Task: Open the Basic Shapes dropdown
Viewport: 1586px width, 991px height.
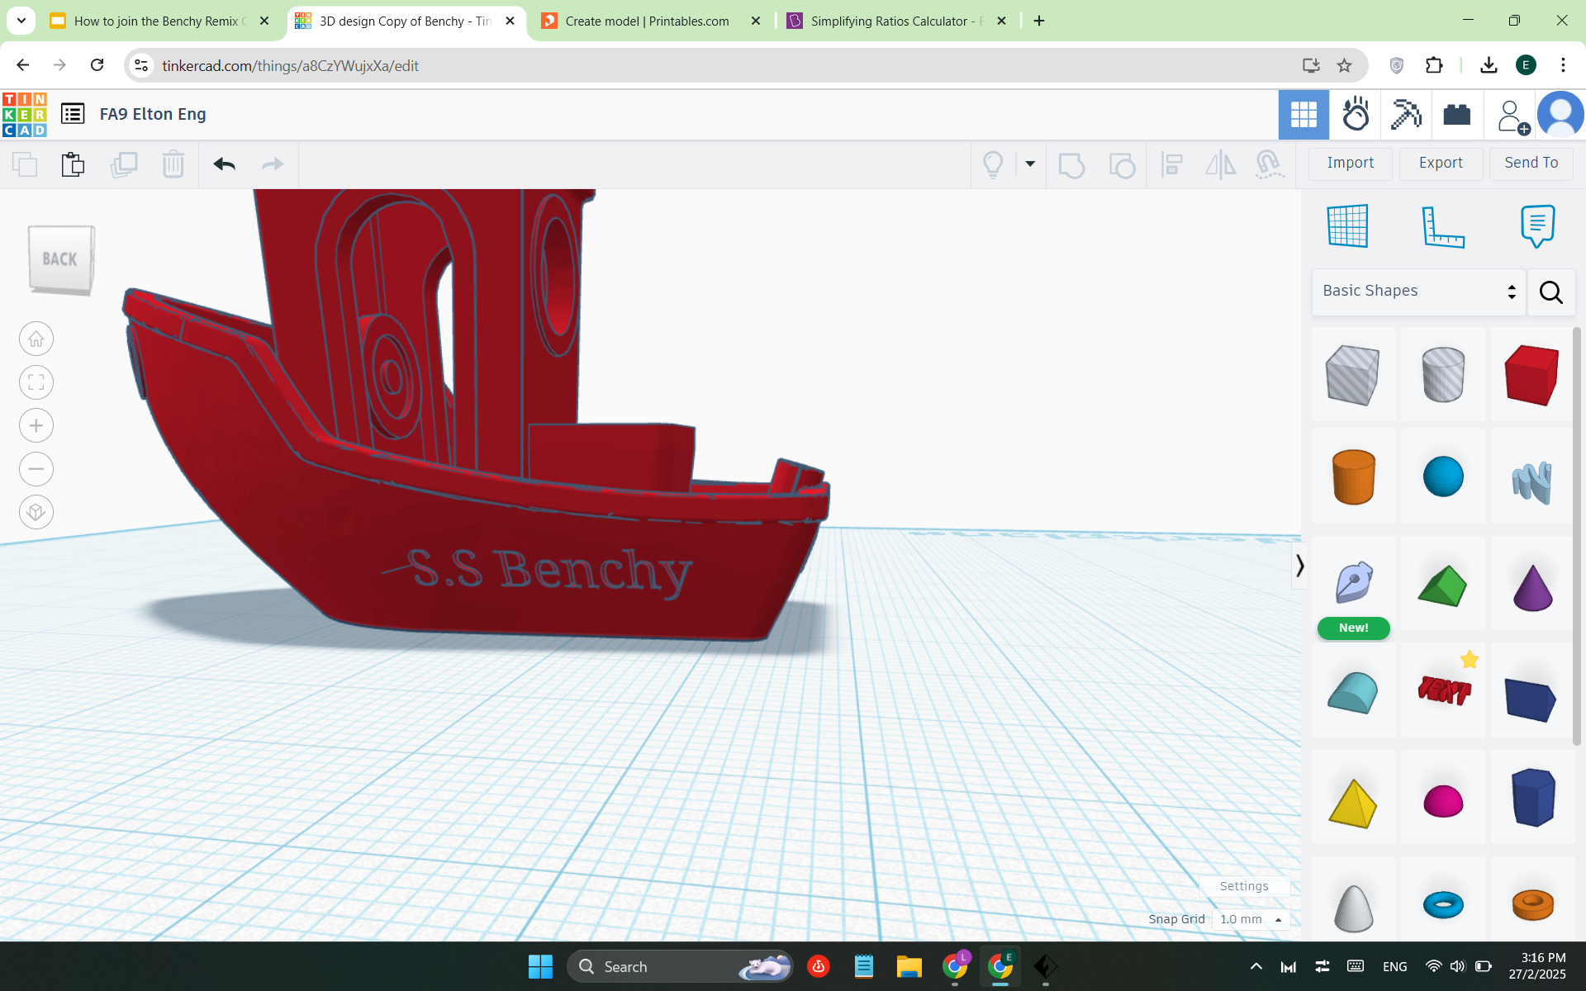Action: (1418, 291)
